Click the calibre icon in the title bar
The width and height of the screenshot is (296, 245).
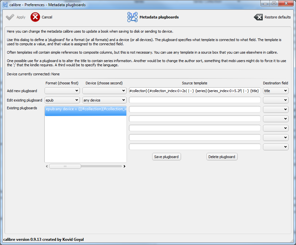click(5, 5)
